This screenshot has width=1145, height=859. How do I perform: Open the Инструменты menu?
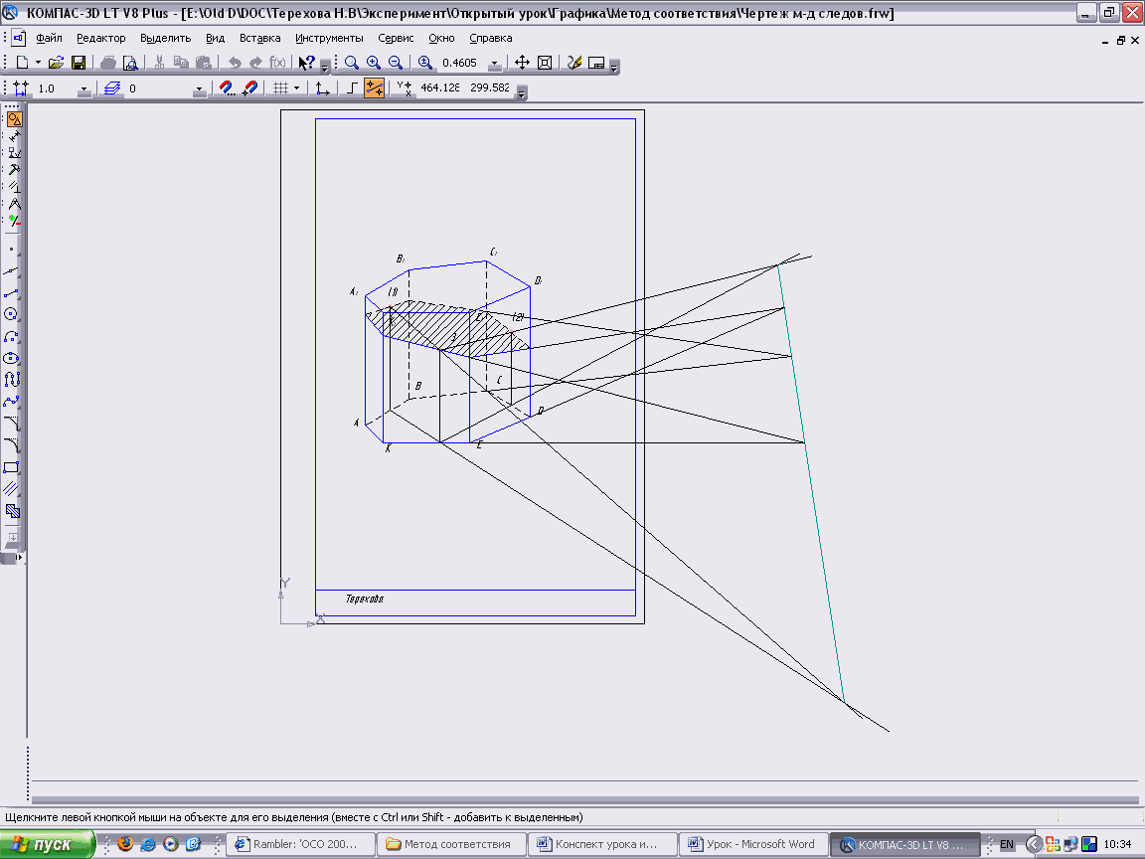pyautogui.click(x=329, y=38)
